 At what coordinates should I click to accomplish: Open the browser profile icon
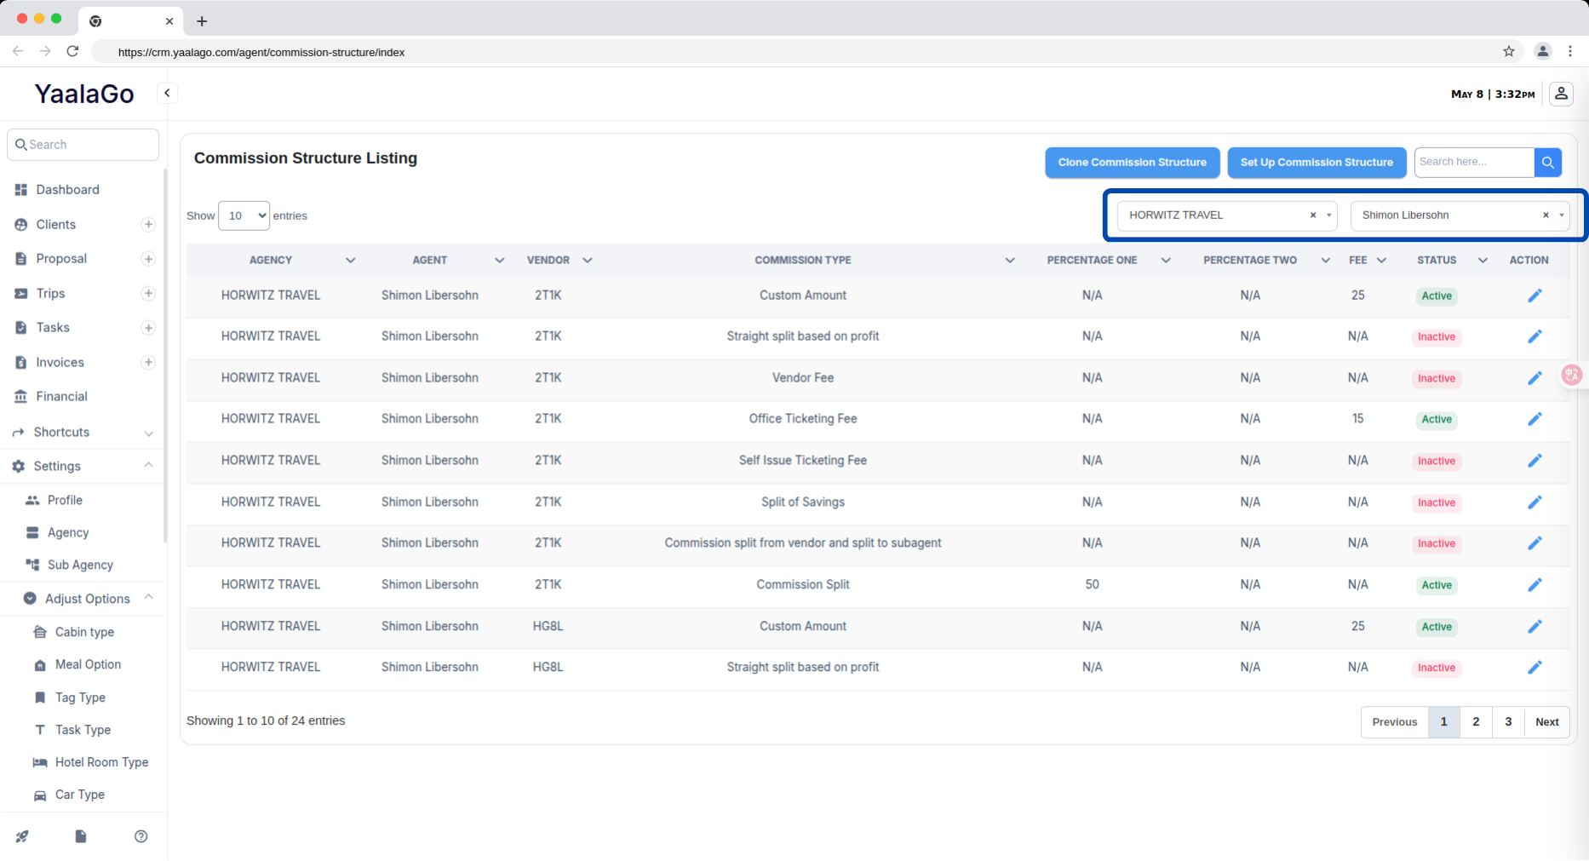click(x=1542, y=51)
